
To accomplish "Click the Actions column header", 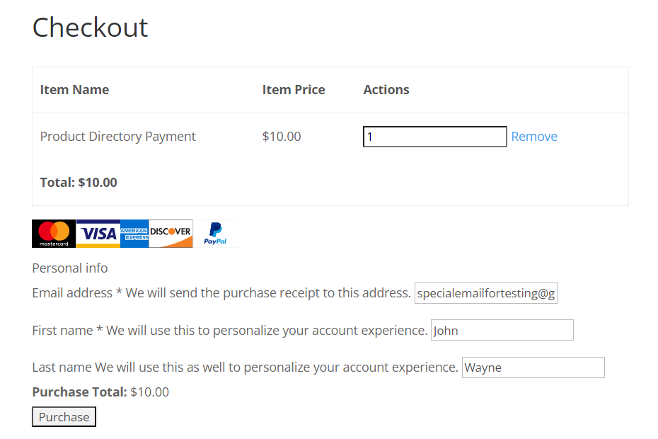I will coord(386,90).
